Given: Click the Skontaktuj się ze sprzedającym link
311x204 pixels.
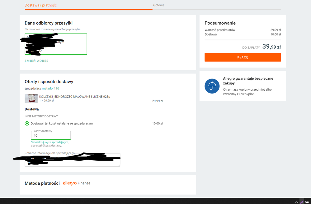Looking at the screenshot, I should (x=49, y=142).
